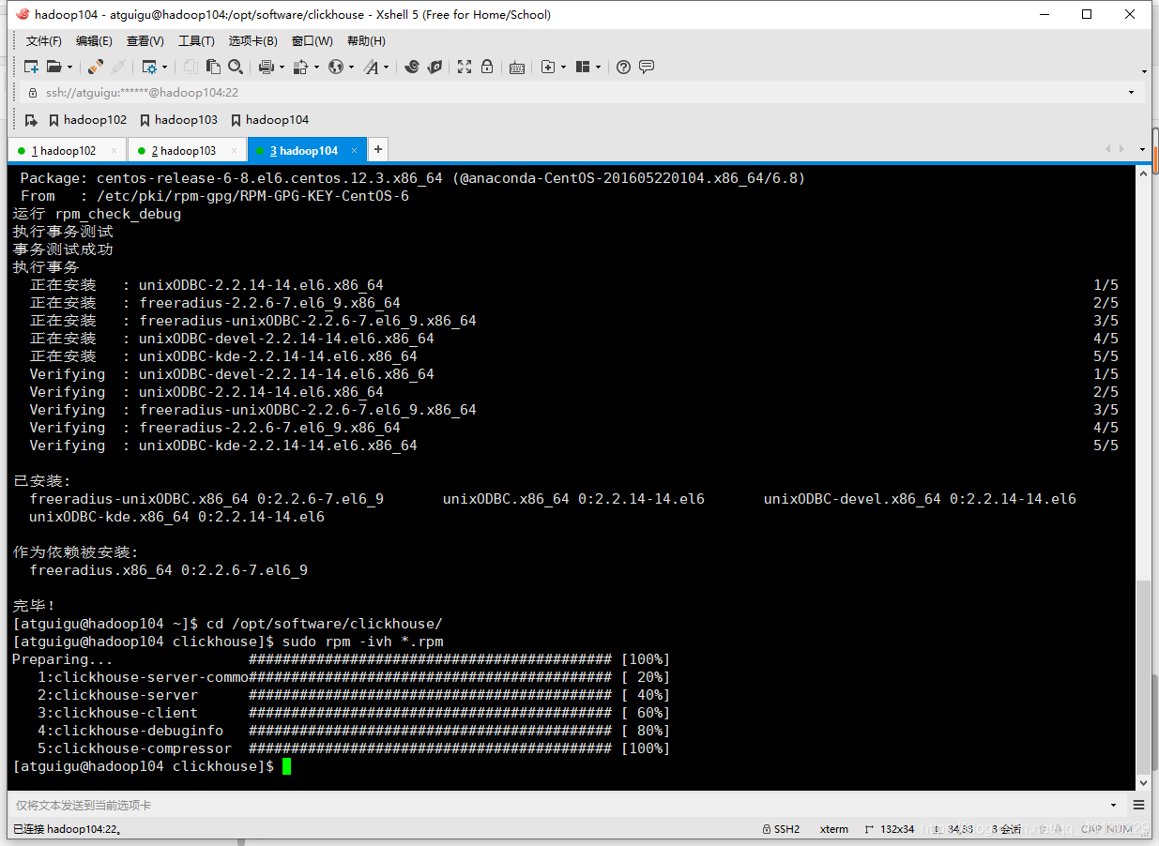Screen dimensions: 1159x846
Task: Expand the add-pane dropdown arrow
Action: pos(563,68)
